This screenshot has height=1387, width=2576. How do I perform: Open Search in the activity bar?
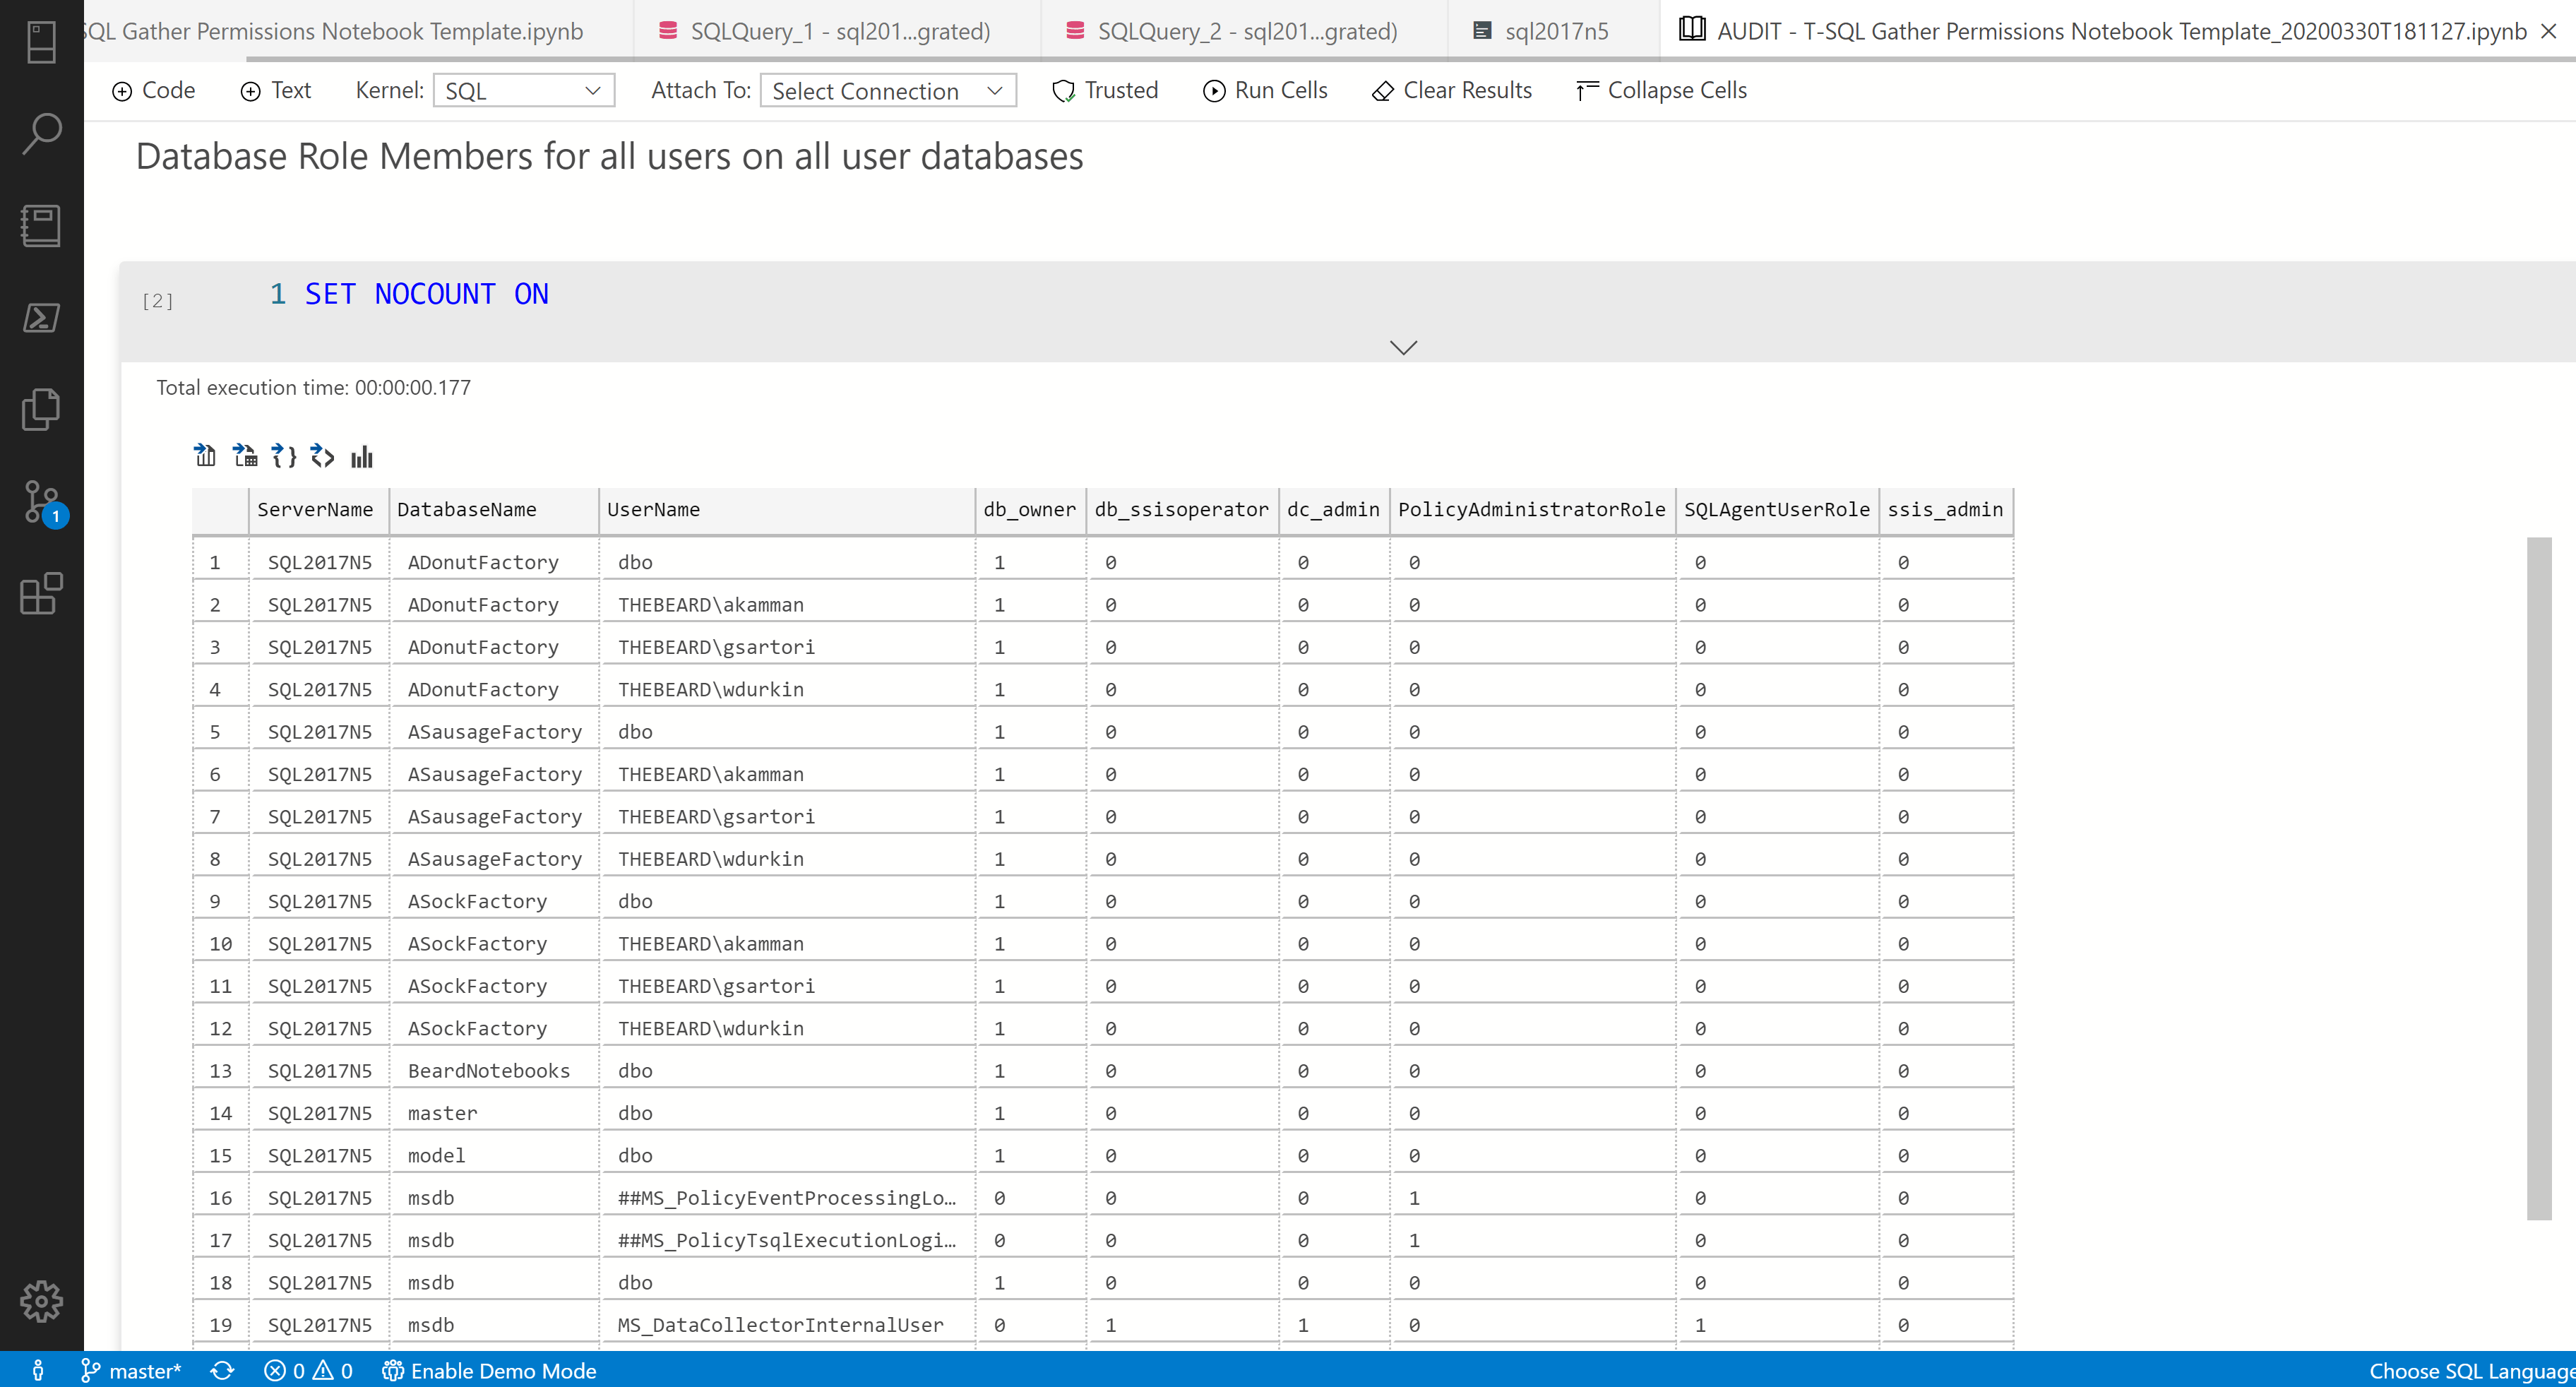tap(41, 133)
